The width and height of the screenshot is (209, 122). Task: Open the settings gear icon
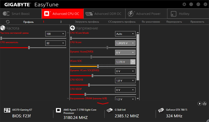pyautogui.click(x=184, y=4)
